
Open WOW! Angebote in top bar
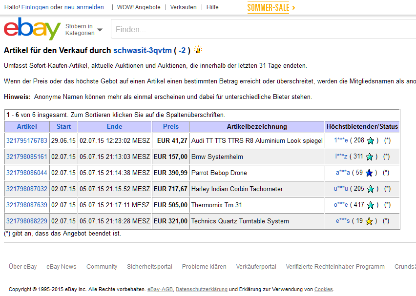click(x=139, y=7)
